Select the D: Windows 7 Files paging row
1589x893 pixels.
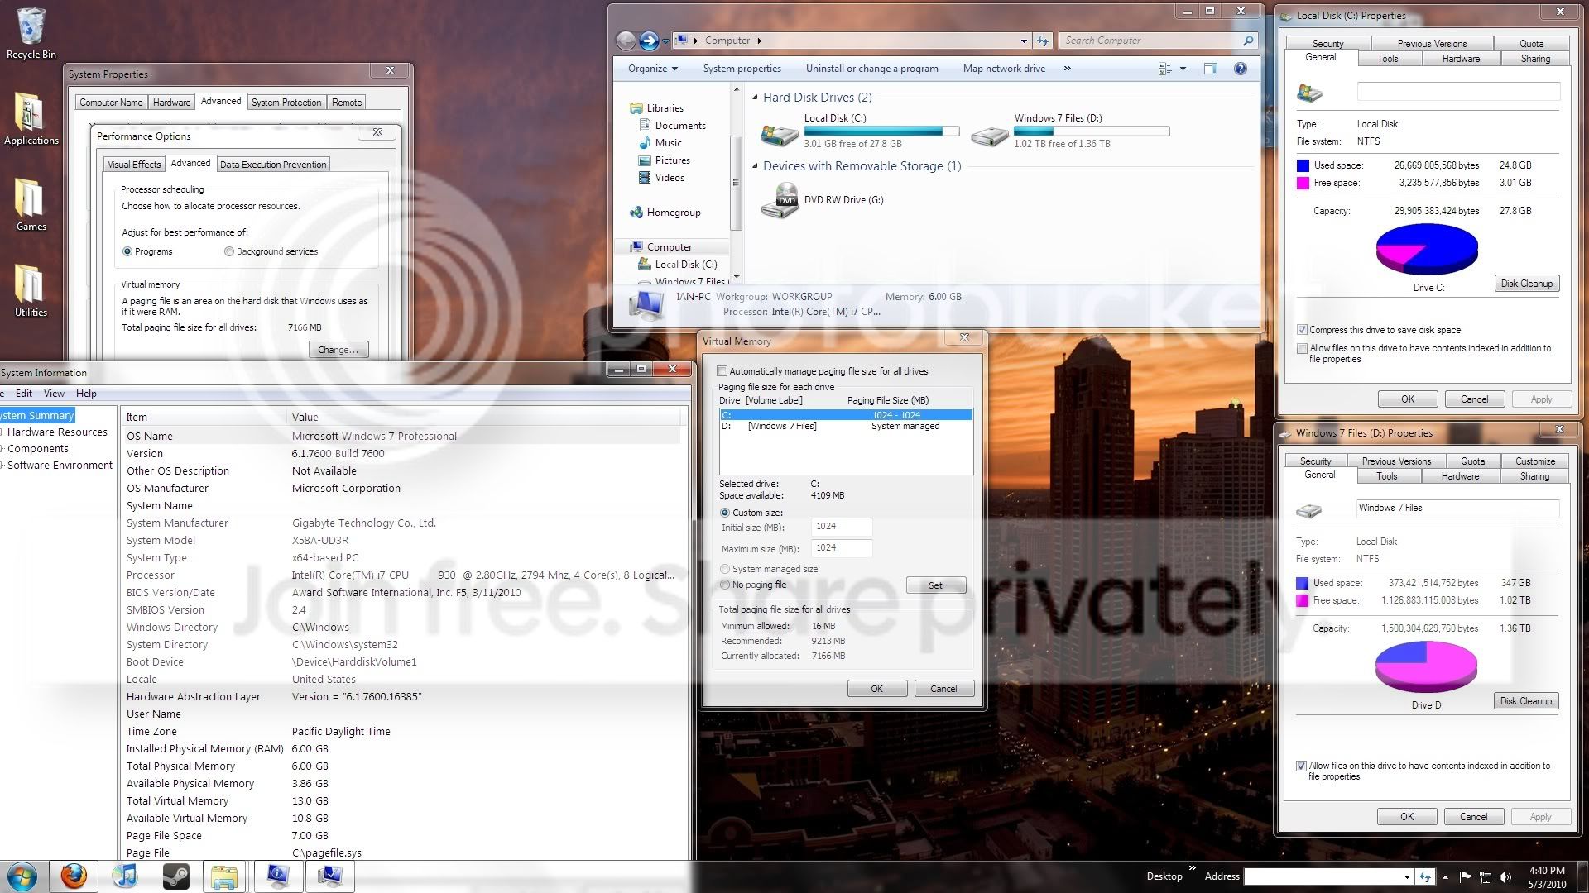(846, 427)
